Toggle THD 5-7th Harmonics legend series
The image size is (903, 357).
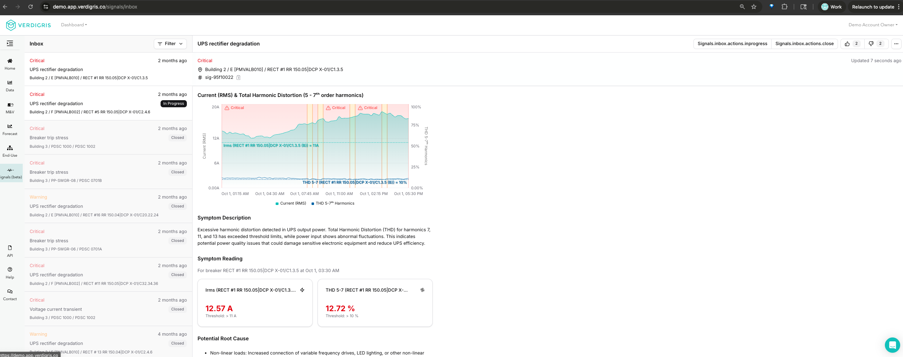333,204
